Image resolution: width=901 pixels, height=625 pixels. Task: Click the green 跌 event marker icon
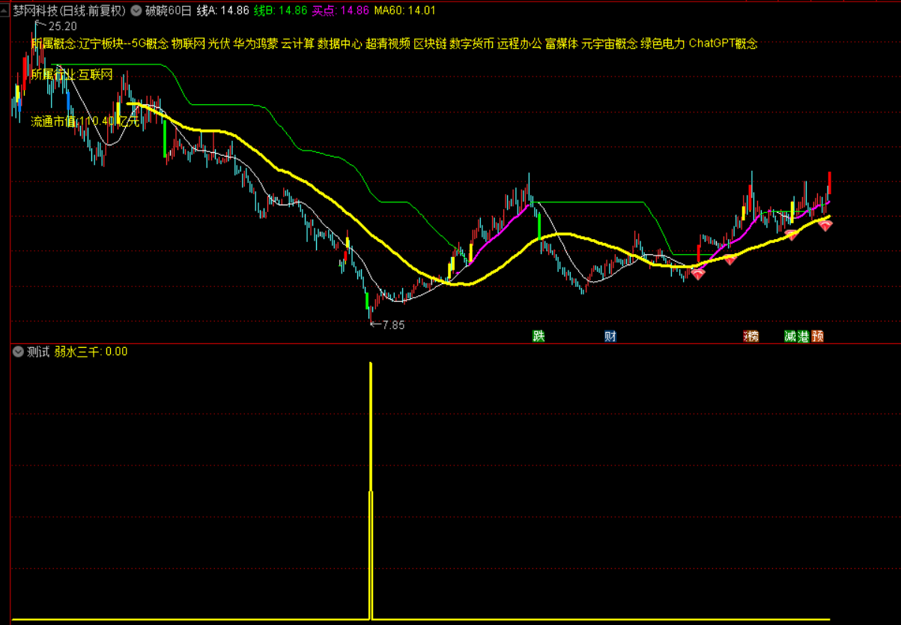pyautogui.click(x=539, y=336)
